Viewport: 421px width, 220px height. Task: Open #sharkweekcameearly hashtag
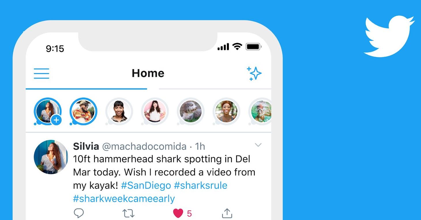pos(124,198)
